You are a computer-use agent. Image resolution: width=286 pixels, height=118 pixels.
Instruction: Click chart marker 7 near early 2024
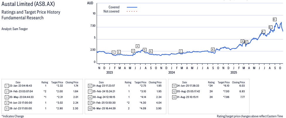point(181,51)
